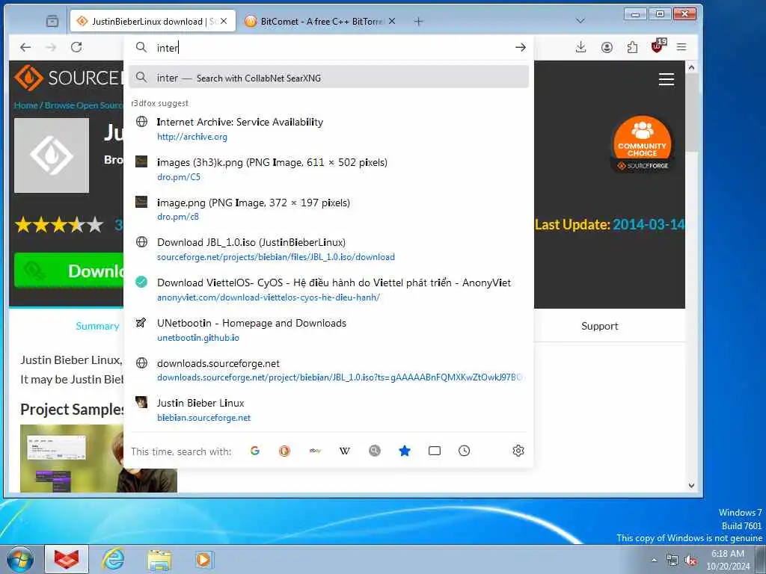Choose Download JBL_1.0.iso suggestion

coord(329,250)
